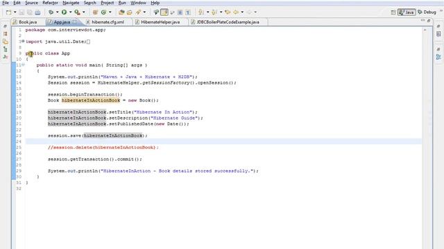
Task: Open the New file dropdown arrow
Action: 15,12
